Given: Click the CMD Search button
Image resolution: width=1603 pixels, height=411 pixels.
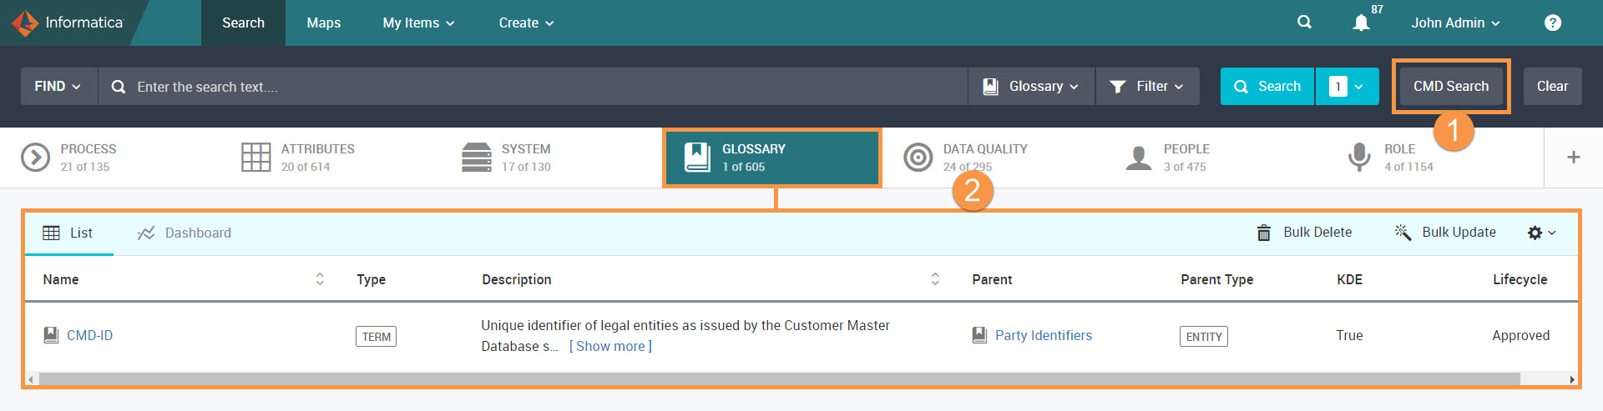Looking at the screenshot, I should click(1451, 86).
